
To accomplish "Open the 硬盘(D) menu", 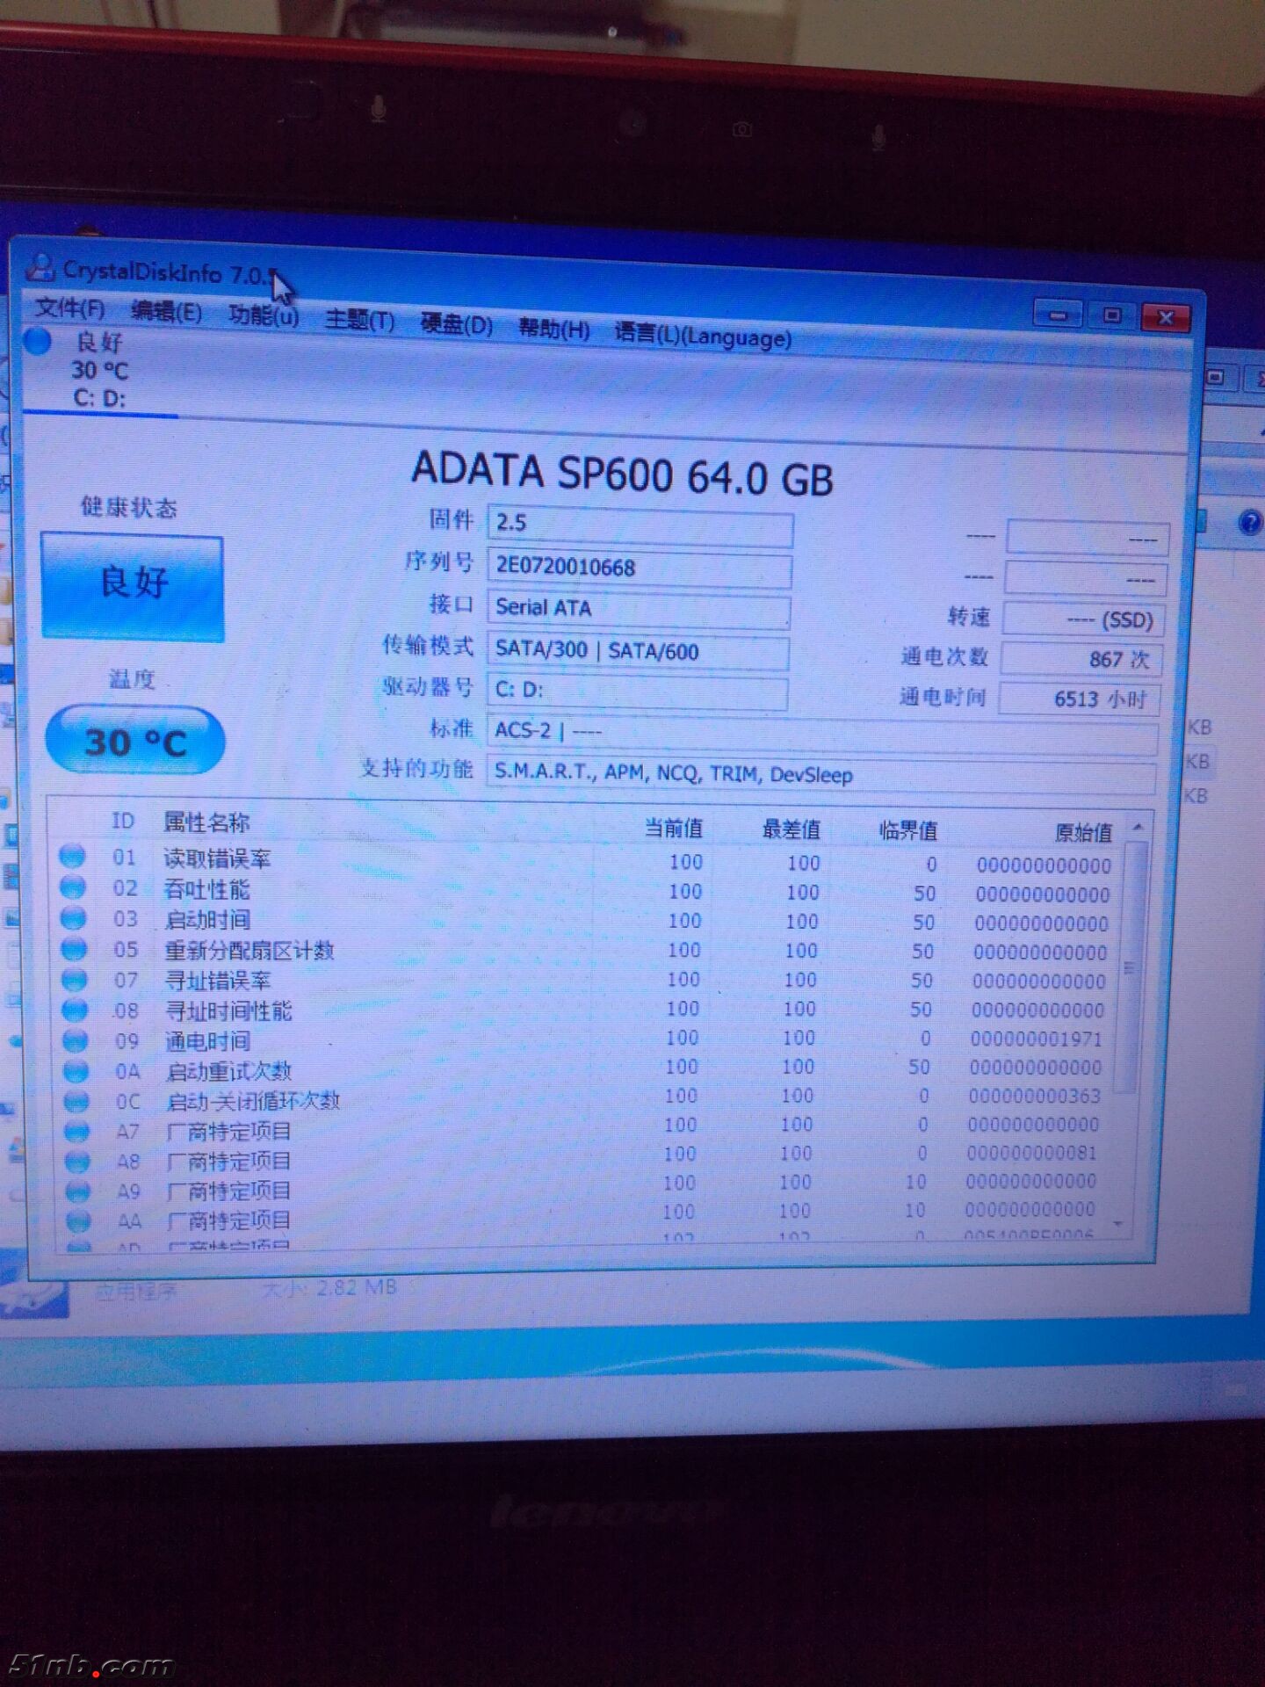I will [456, 324].
